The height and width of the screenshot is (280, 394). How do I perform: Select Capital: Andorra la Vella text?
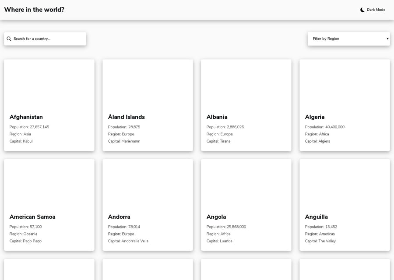pyautogui.click(x=128, y=241)
